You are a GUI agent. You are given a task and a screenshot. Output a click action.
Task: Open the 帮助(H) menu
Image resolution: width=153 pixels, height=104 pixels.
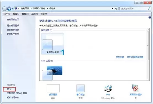(x=44, y=14)
